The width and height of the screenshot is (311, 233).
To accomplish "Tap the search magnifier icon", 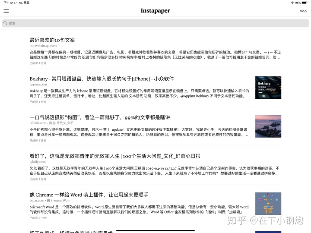I will (5, 23).
